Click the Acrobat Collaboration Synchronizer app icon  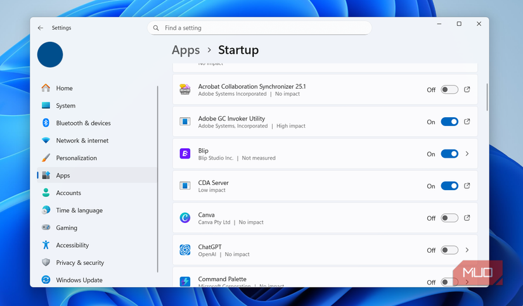click(184, 89)
